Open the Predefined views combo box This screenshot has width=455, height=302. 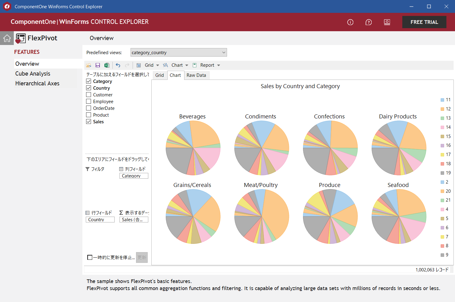click(179, 52)
